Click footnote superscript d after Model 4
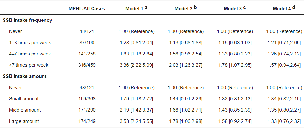 pos(294,8)
